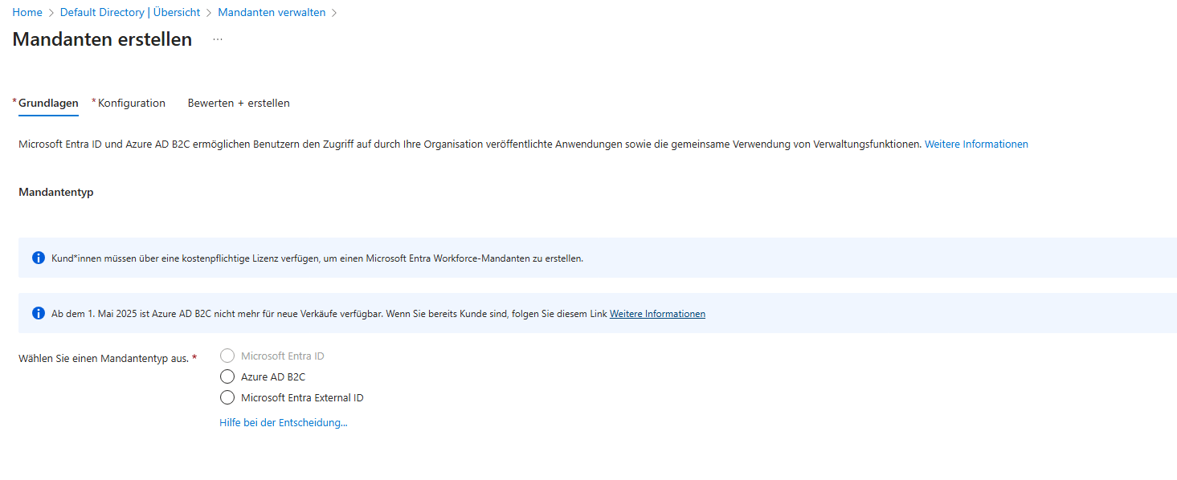Open the ellipsis menu beside Mandanten erstellen

click(218, 39)
